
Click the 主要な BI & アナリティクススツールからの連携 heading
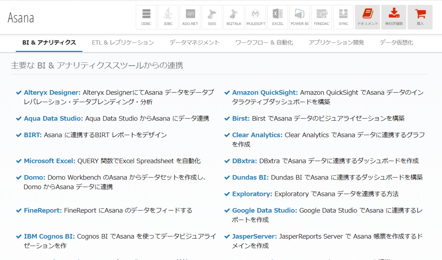point(97,66)
